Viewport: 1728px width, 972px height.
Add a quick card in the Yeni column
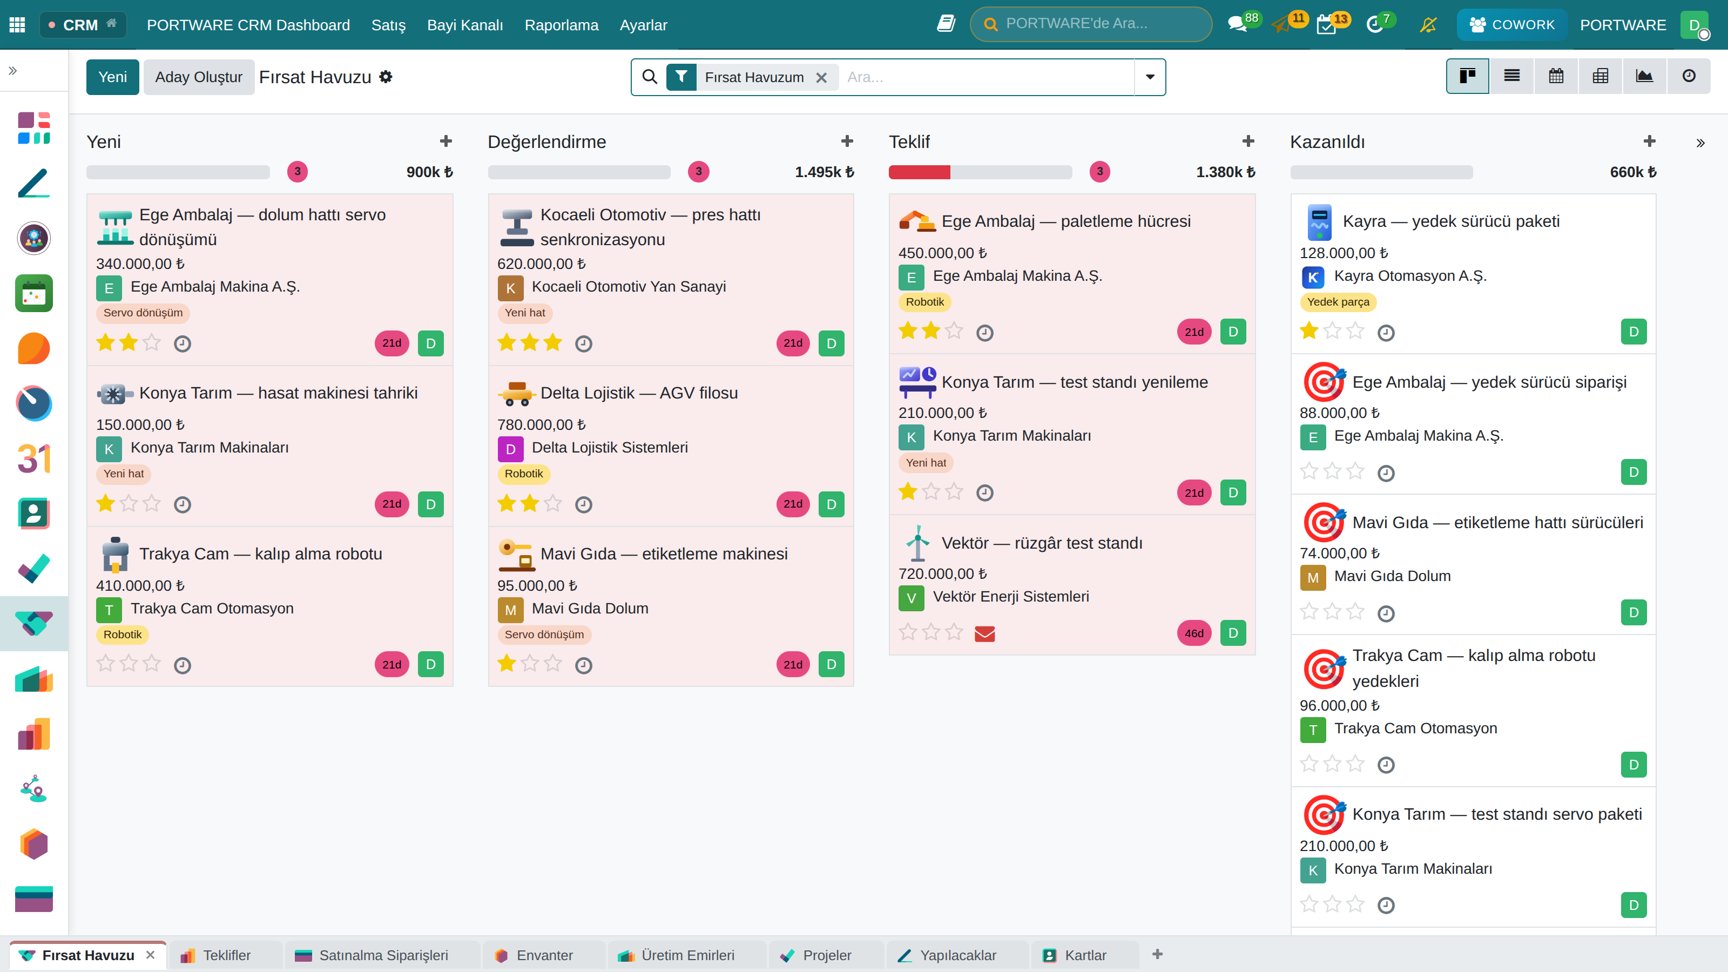click(446, 141)
